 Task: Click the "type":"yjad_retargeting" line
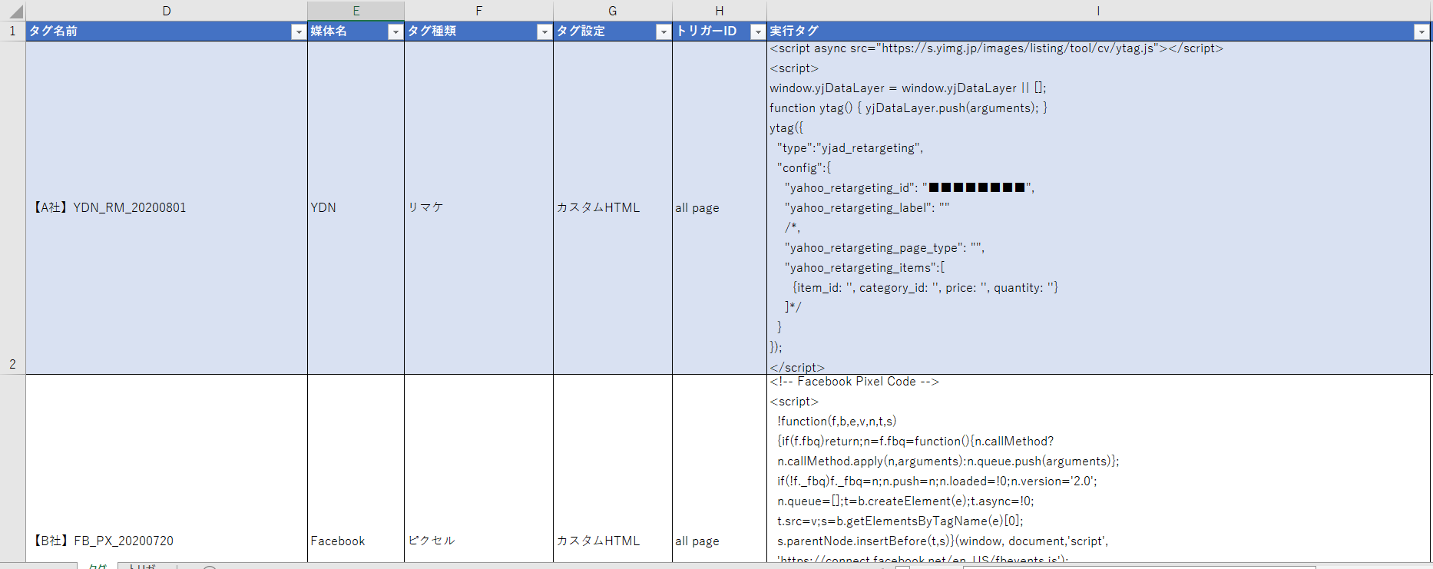(850, 148)
